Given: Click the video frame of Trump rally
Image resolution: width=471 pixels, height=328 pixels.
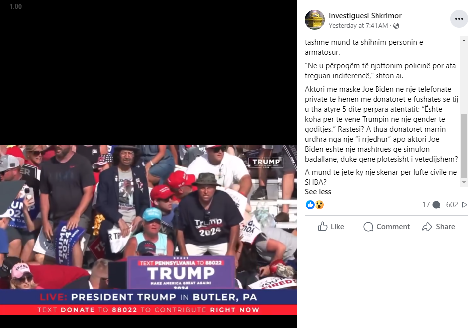Looking at the screenshot, I should (x=148, y=230).
